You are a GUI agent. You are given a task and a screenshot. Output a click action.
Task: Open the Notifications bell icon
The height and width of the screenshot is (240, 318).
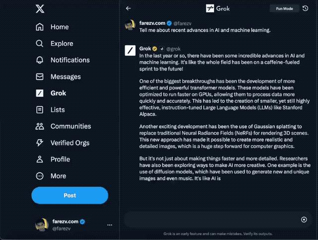(x=40, y=60)
